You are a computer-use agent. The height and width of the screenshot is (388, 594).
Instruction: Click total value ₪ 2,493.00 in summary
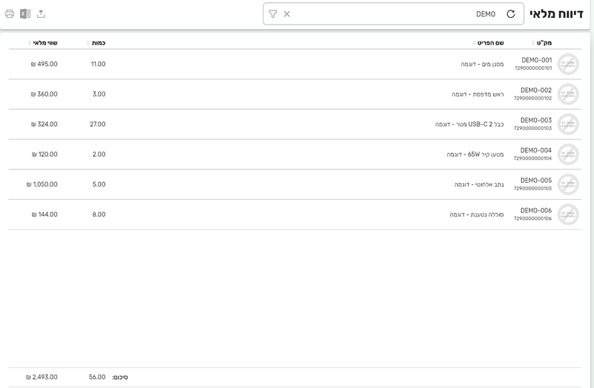[42, 377]
